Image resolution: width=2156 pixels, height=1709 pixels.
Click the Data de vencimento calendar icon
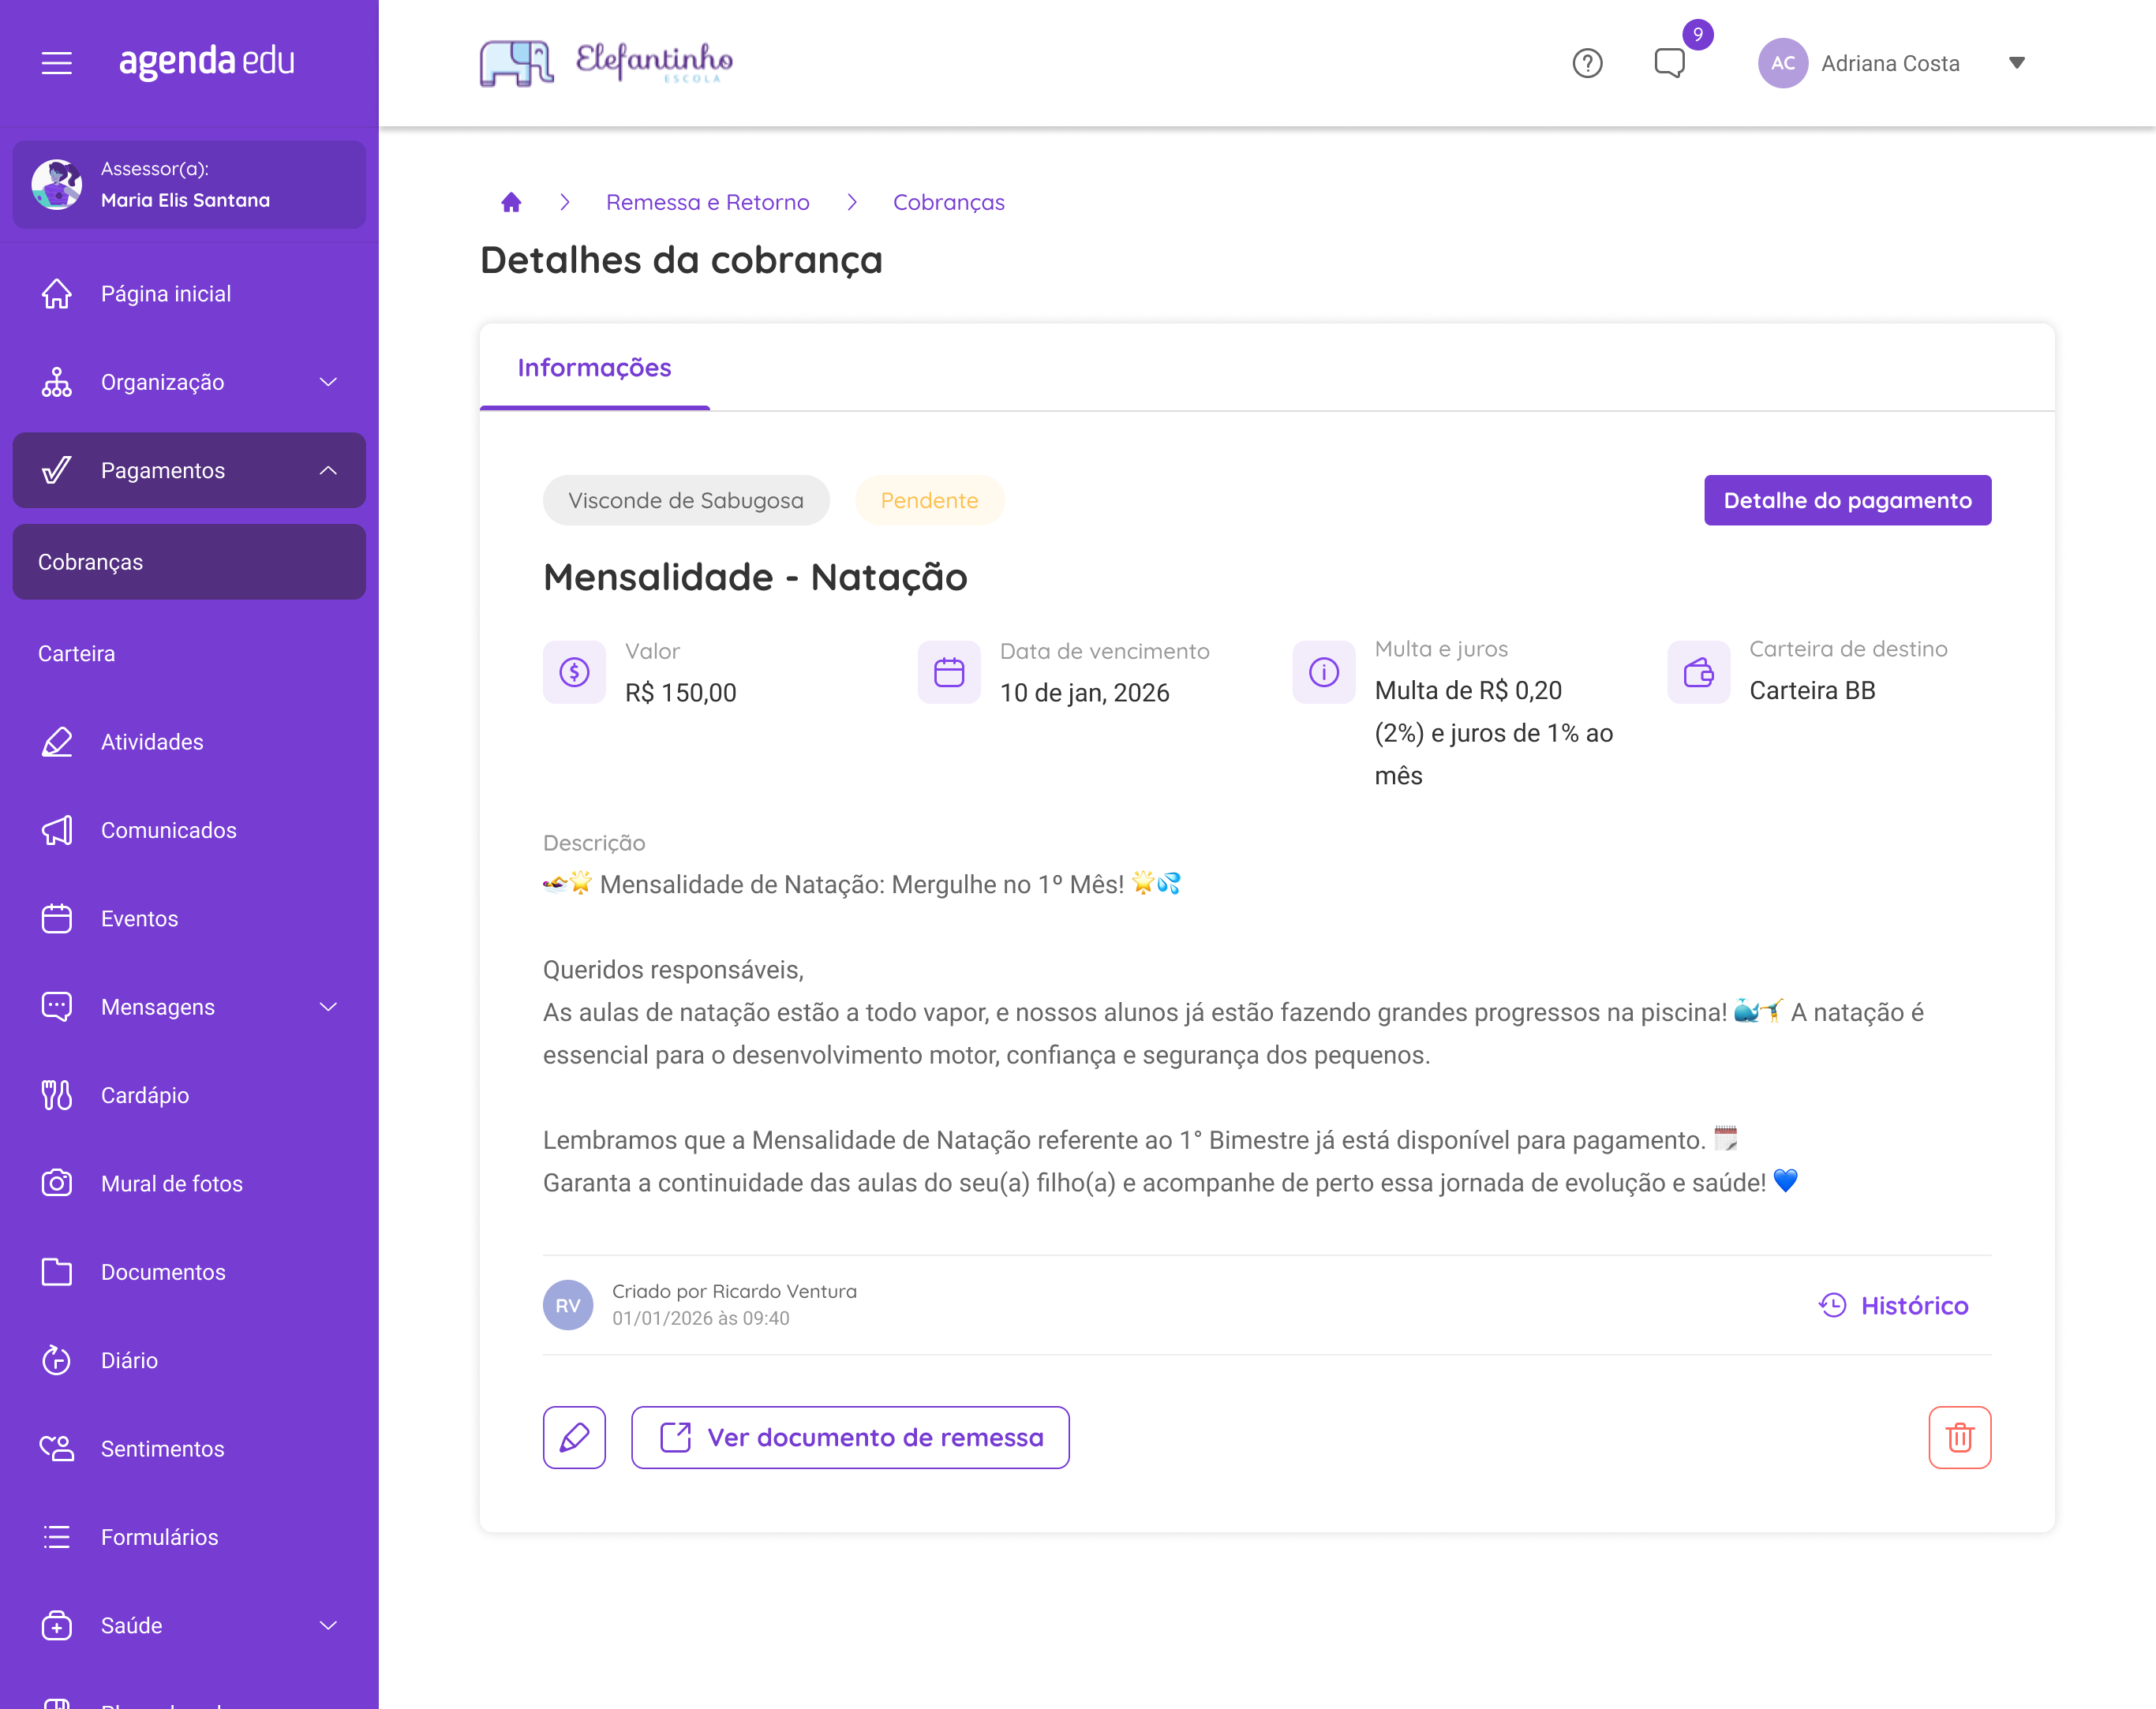click(x=949, y=672)
